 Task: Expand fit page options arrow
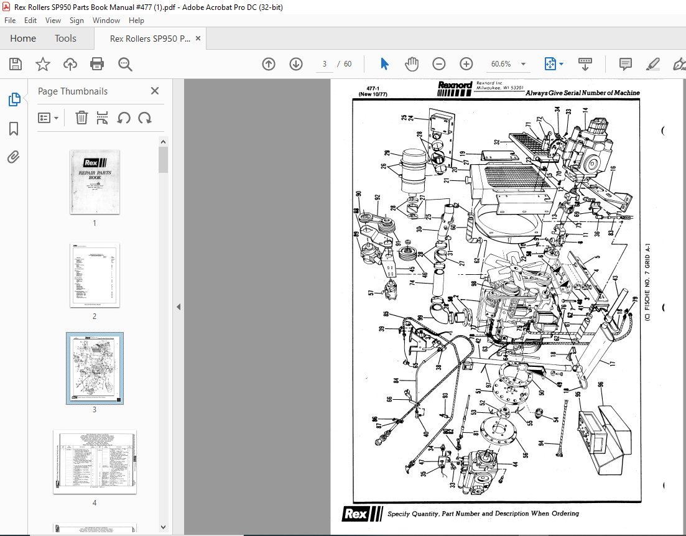562,64
